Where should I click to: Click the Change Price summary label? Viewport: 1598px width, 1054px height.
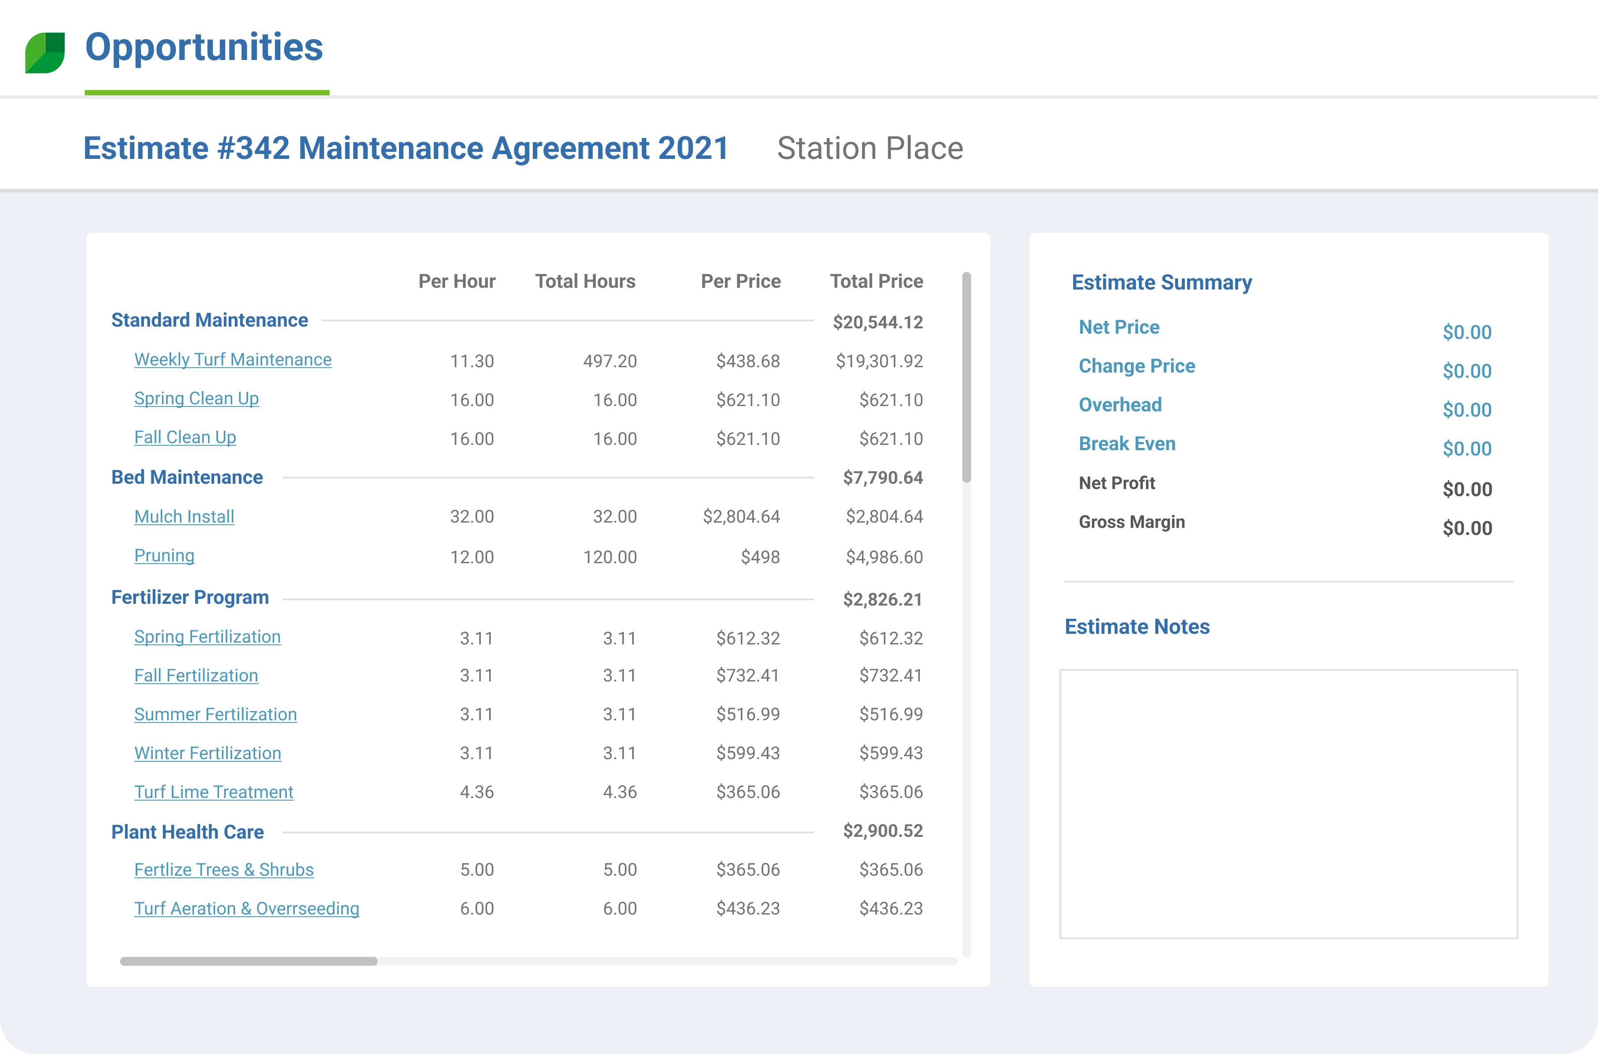[x=1137, y=366]
